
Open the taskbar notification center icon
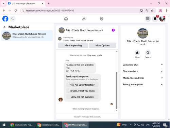(x=165, y=125)
